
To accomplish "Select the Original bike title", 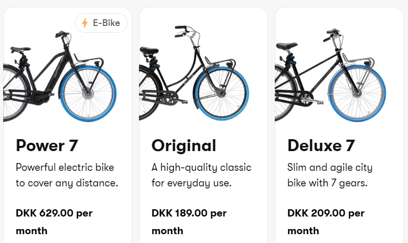I will click(x=184, y=145).
